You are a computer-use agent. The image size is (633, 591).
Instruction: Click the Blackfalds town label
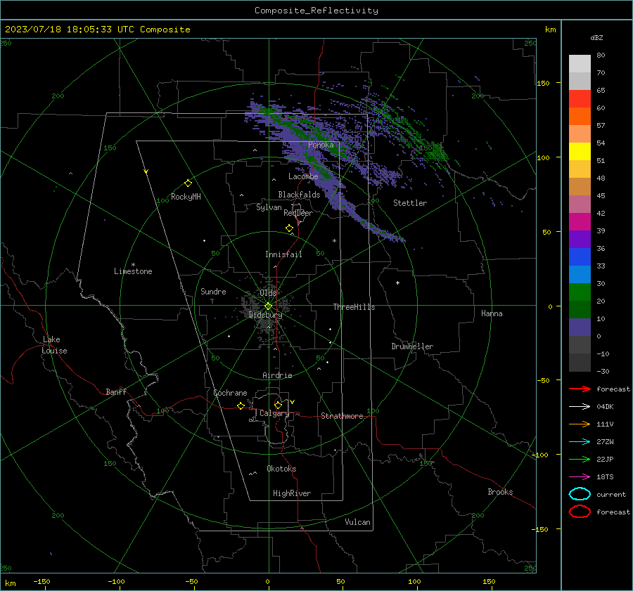tap(299, 195)
